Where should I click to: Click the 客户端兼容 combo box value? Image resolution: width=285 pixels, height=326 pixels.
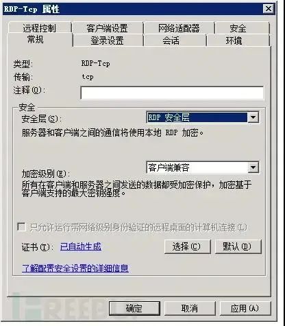coord(197,167)
